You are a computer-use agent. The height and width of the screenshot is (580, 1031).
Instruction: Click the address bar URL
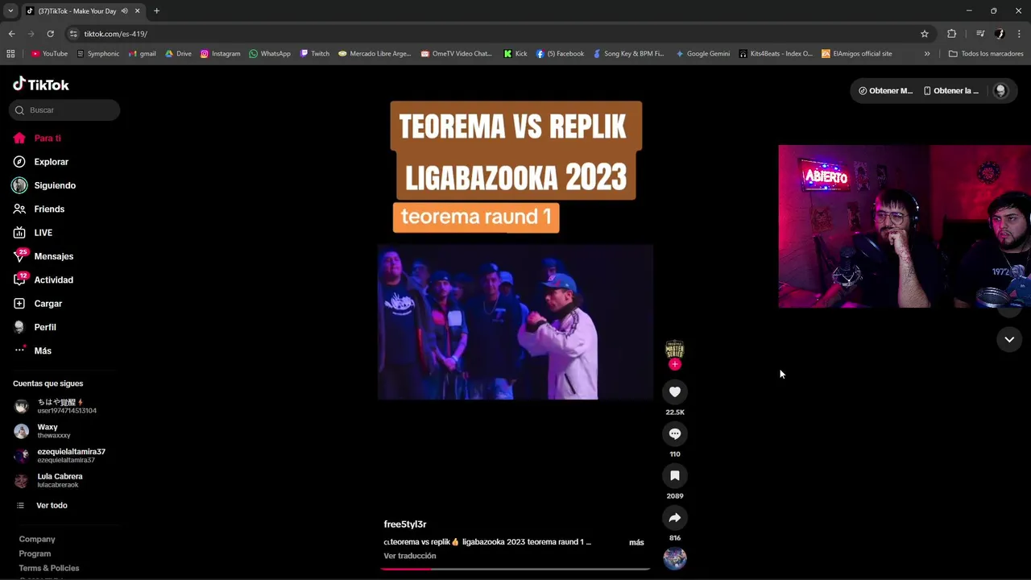click(x=115, y=34)
